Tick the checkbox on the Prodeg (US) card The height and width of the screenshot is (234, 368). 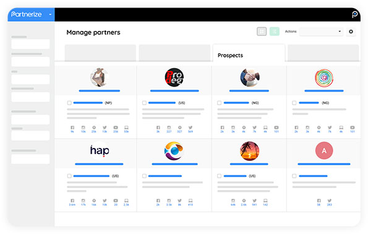coord(144,103)
